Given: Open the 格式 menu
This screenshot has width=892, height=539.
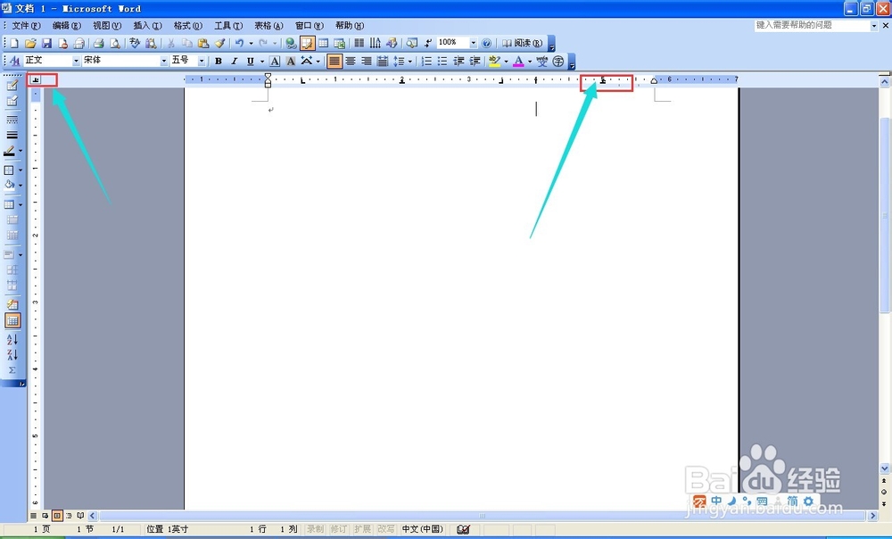Looking at the screenshot, I should pos(187,26).
